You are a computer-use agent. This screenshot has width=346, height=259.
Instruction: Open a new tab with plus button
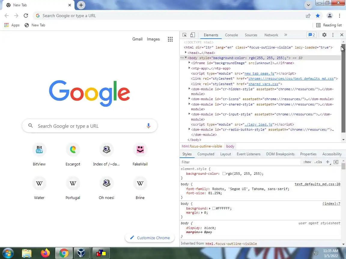(81, 5)
